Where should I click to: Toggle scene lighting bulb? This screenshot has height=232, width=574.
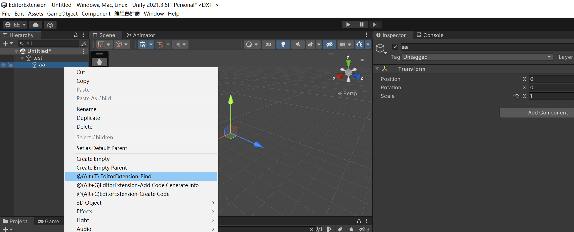(283, 44)
